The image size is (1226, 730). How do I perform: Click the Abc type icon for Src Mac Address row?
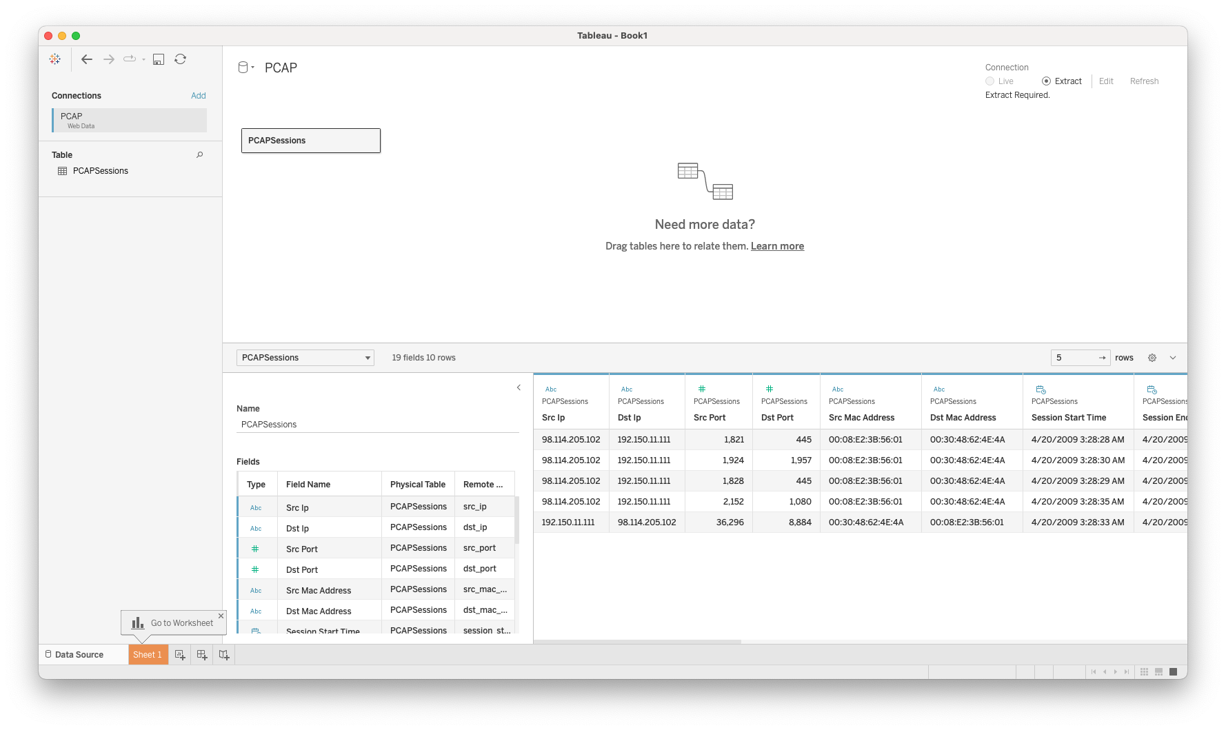tap(256, 591)
